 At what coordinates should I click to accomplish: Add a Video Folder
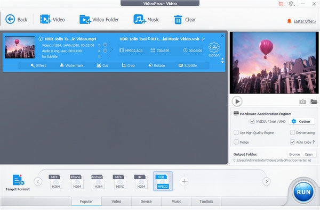pos(99,20)
